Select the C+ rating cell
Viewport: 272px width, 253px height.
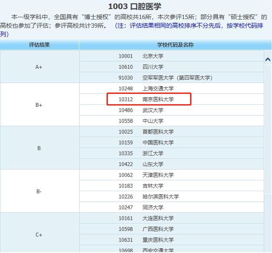[x=39, y=232]
